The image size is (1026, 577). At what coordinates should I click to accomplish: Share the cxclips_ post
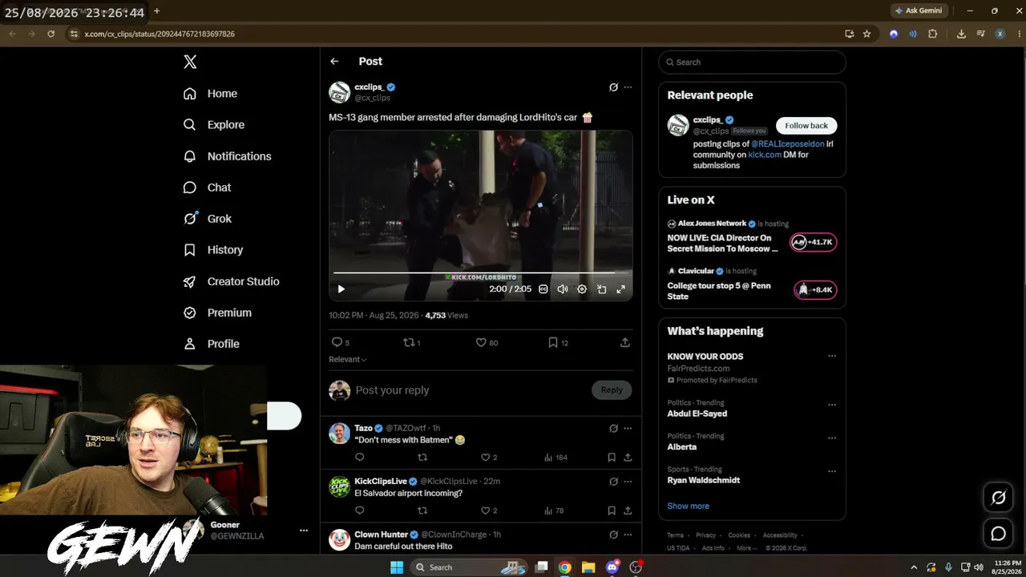click(625, 342)
